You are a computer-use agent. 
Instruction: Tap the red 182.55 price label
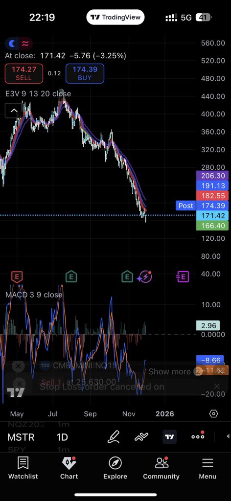(x=212, y=196)
